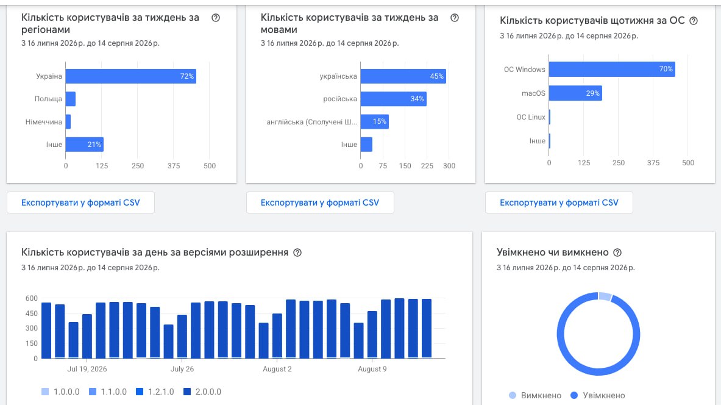Click the ОС Windows 70% bar
721x405 pixels.
coord(612,69)
